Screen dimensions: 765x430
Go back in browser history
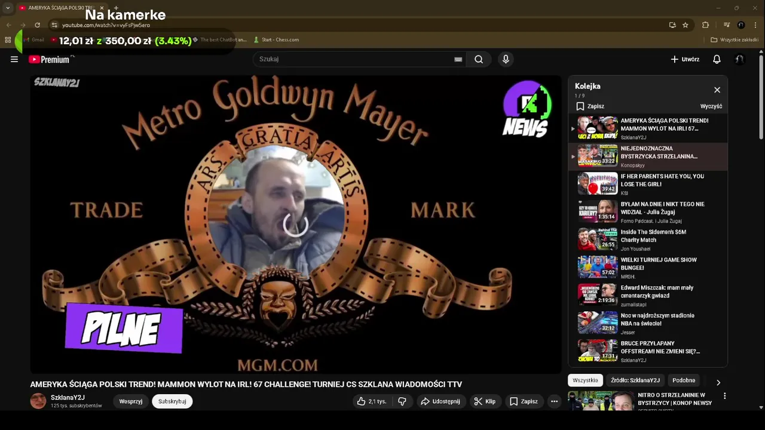[8, 25]
